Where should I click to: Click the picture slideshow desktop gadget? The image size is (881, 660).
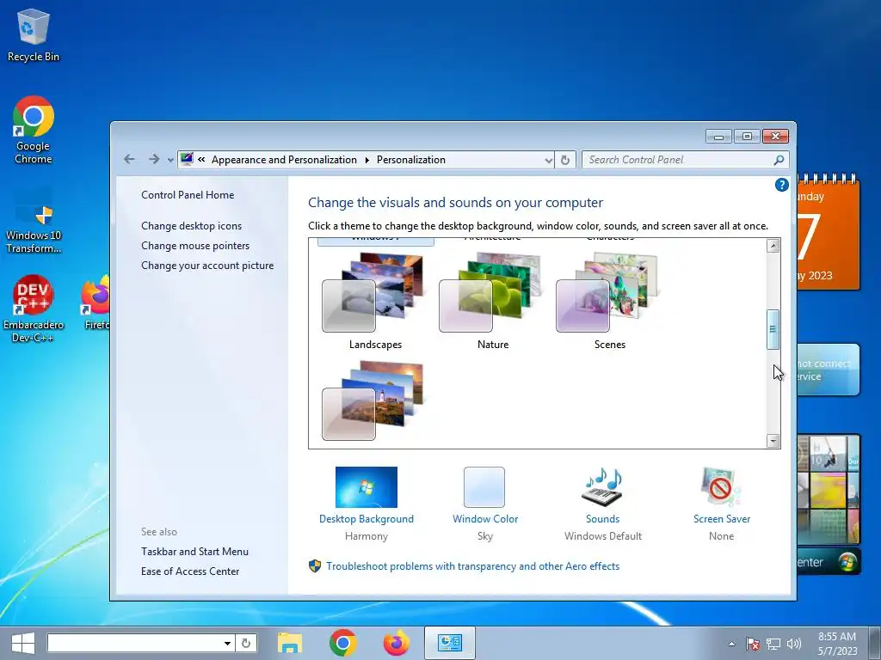click(x=829, y=488)
